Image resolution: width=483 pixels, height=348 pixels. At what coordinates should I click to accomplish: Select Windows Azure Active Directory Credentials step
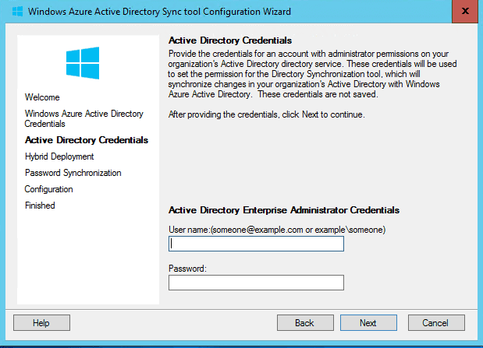[83, 118]
